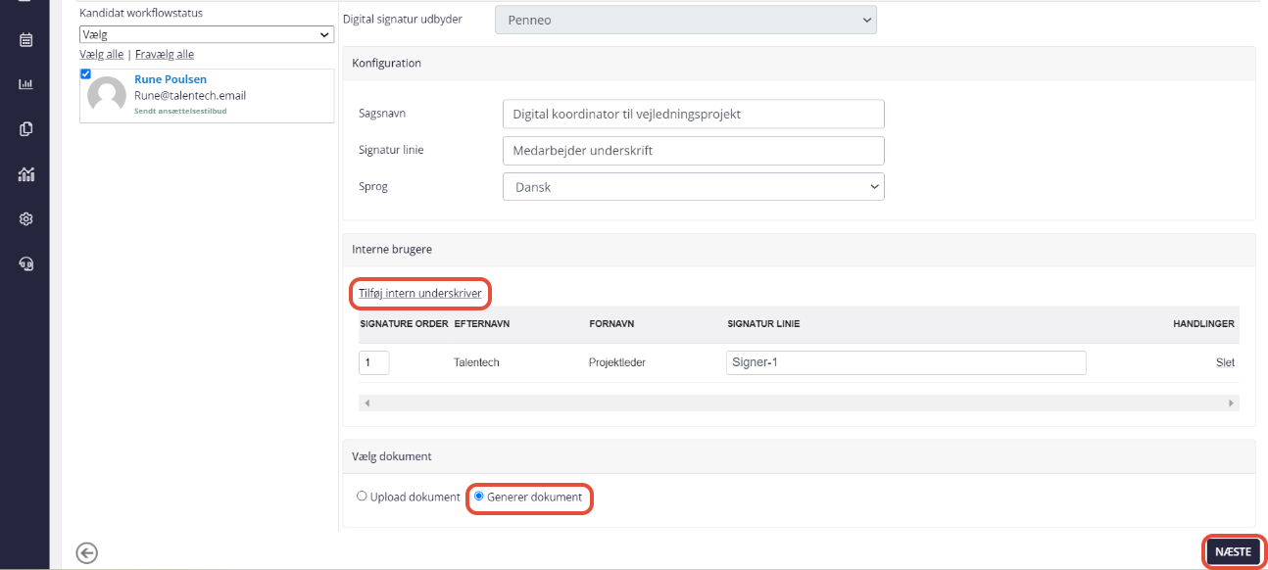1268x570 pixels.
Task: Open settings gear in sidebar
Action: 26,219
